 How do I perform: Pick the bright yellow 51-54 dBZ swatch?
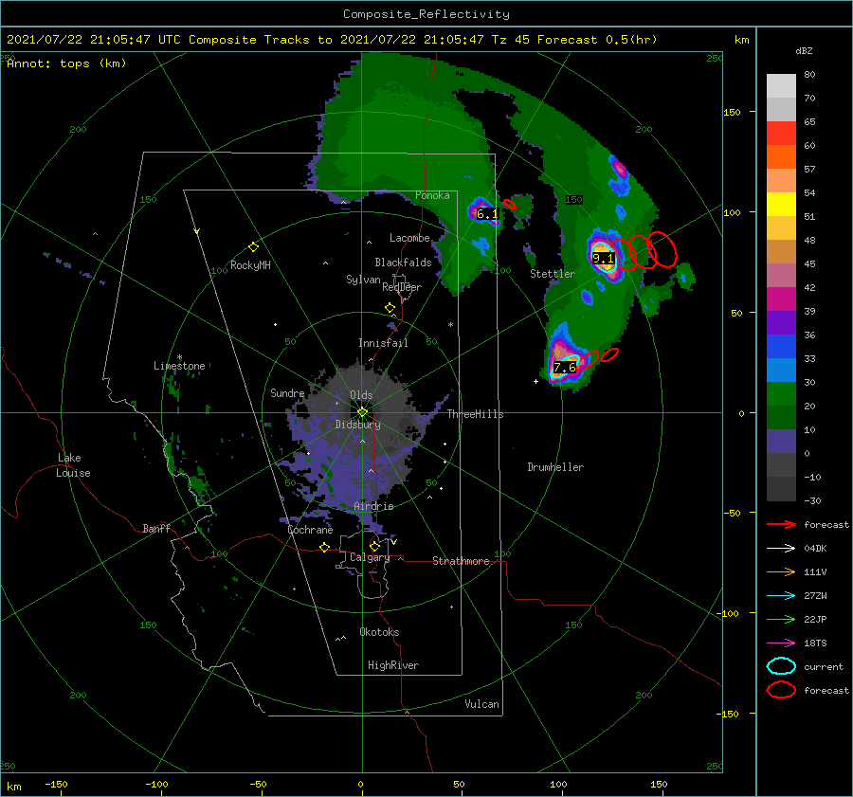[781, 205]
